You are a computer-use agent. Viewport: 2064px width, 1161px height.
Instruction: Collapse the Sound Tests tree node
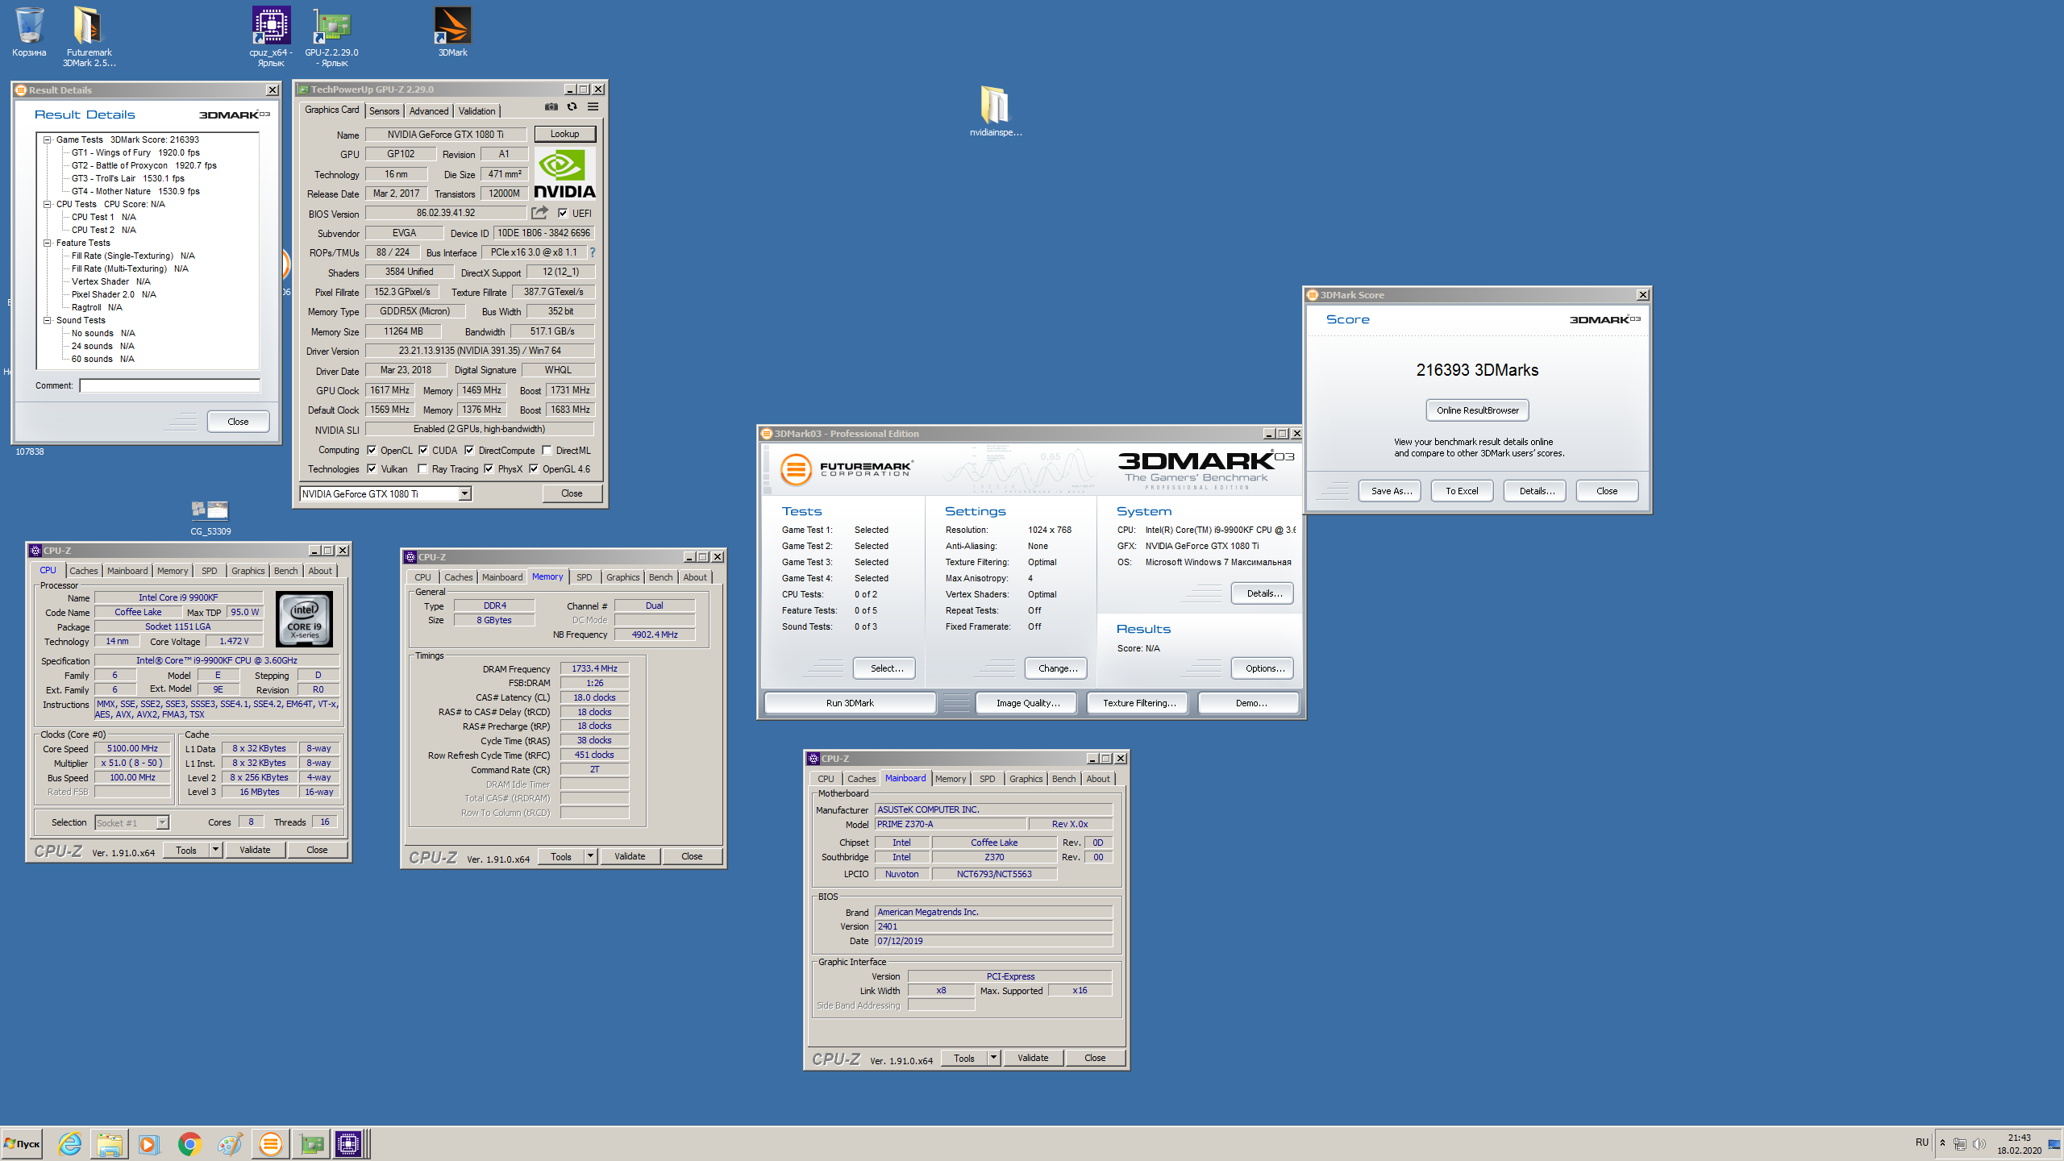click(48, 320)
